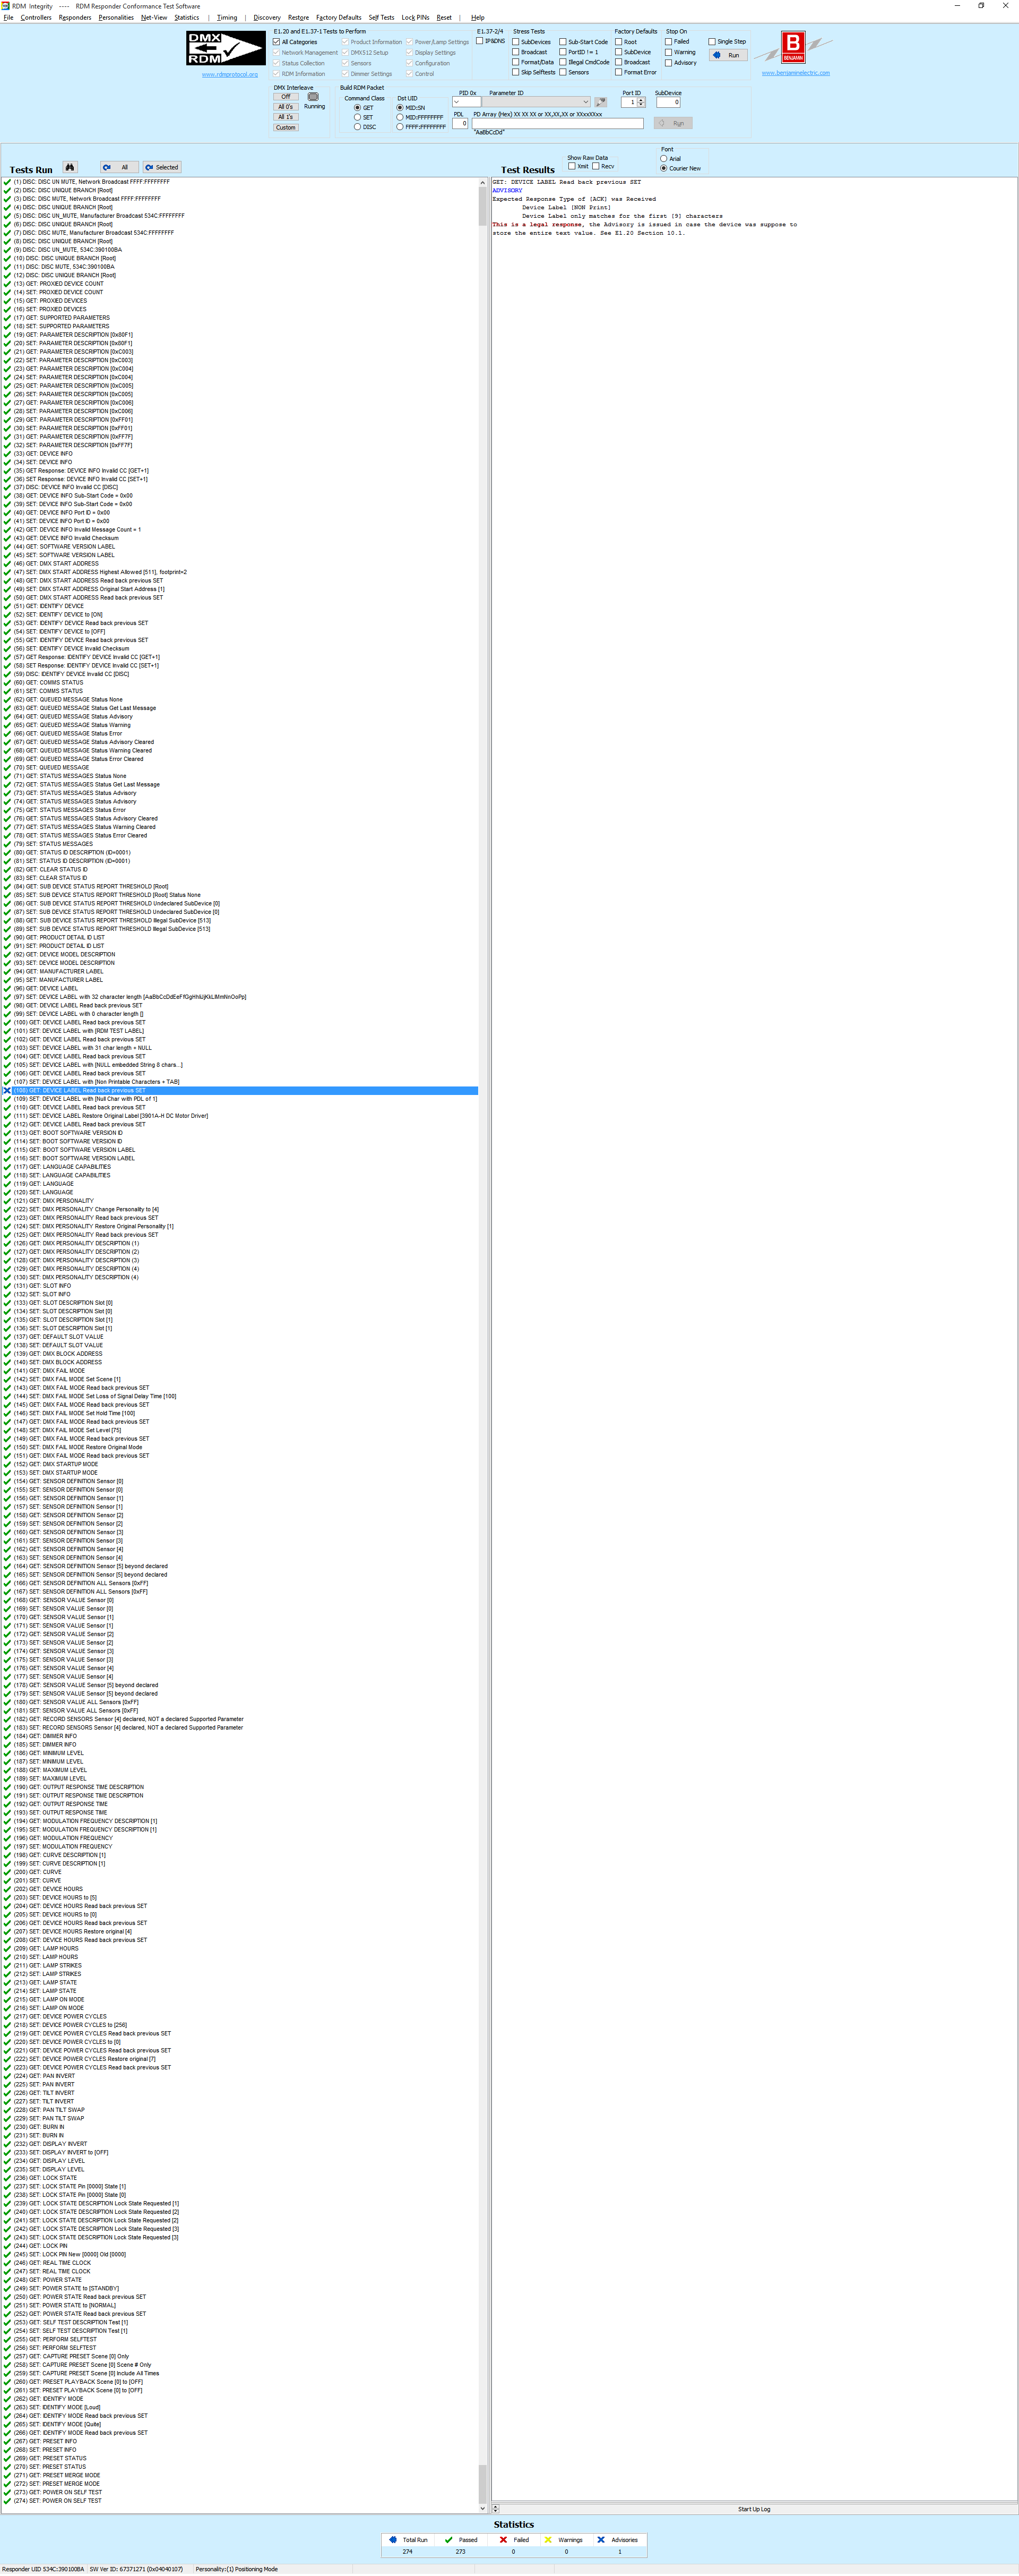The image size is (1019, 2576).
Task: Toggle the All Categories checkbox
Action: click(277, 42)
